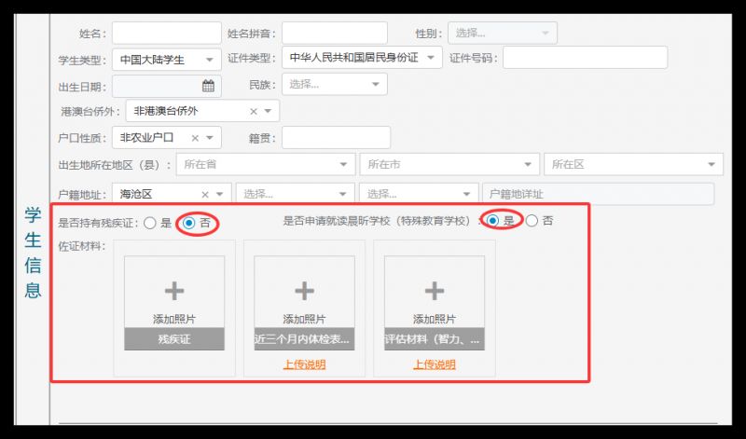This screenshot has height=439, width=746.
Task: Click 添加照片 text in 近三个月内体检表 box
Action: click(304, 319)
